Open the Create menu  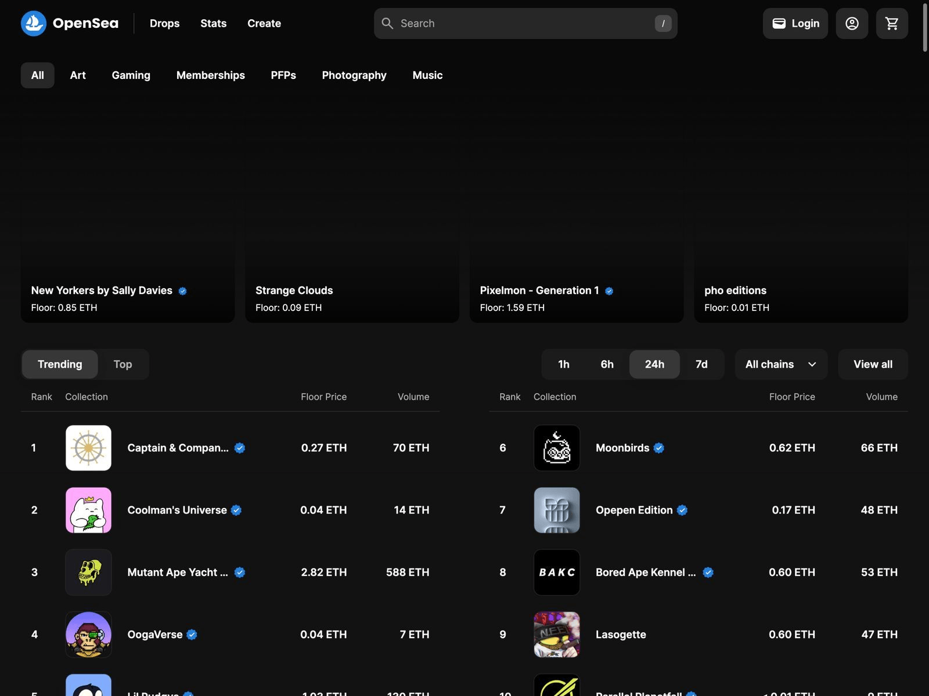(x=264, y=23)
